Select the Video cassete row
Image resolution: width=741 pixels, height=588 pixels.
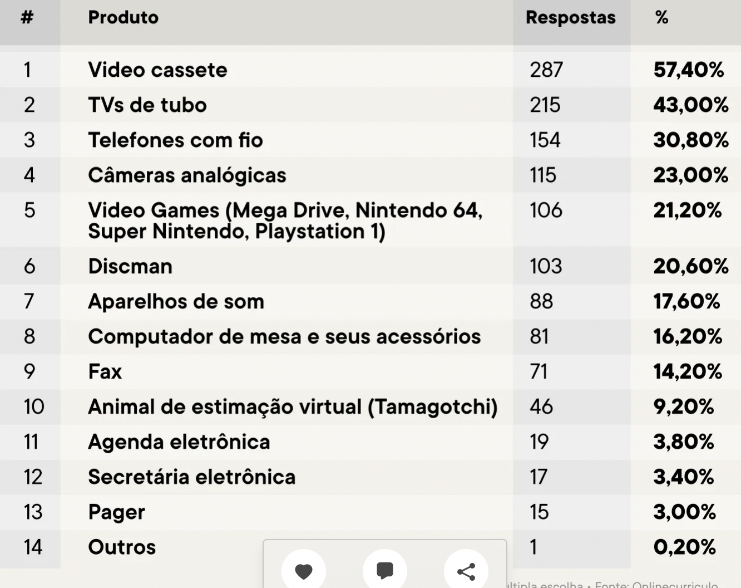pos(370,70)
